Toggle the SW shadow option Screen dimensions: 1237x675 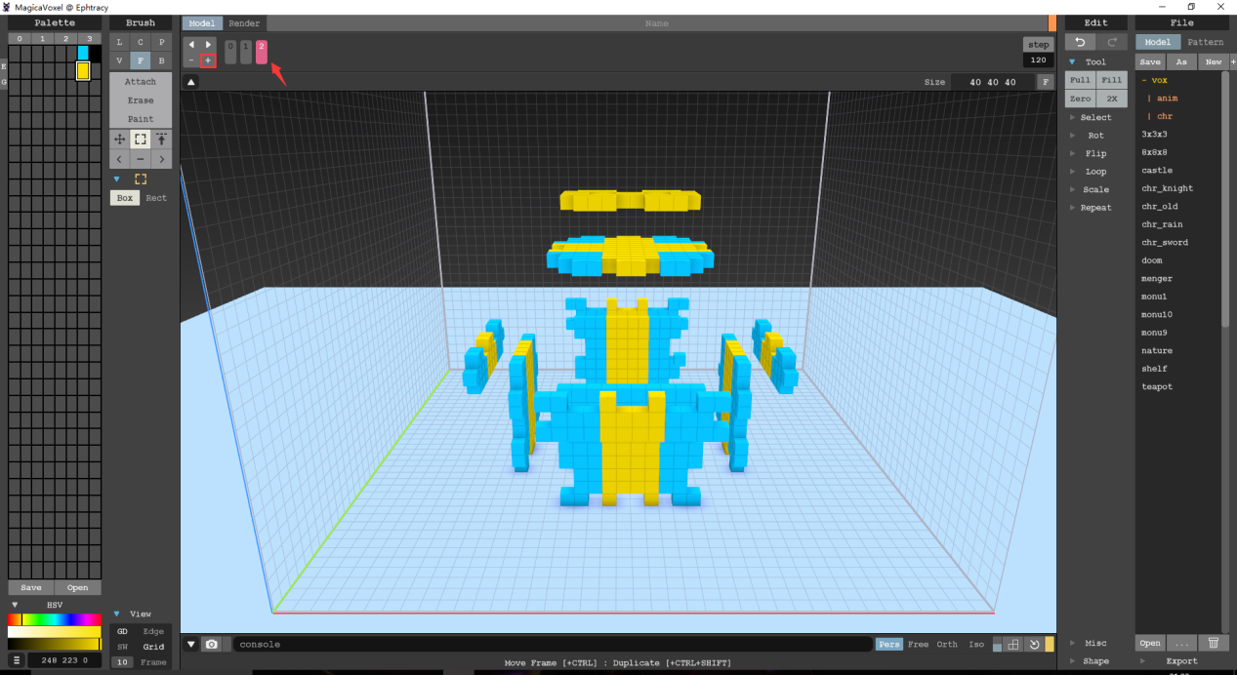pos(122,647)
